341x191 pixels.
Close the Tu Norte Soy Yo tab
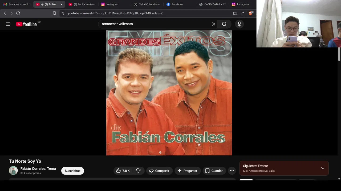[62, 5]
